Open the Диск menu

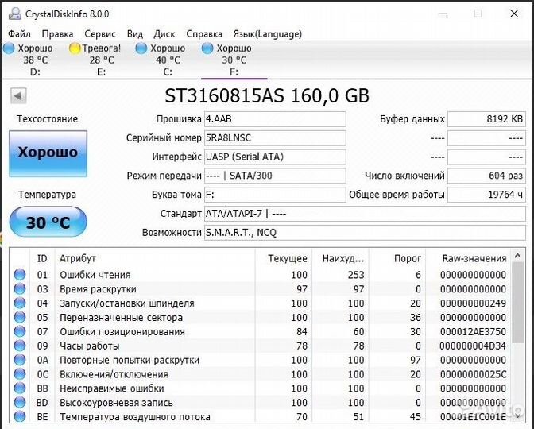[164, 34]
